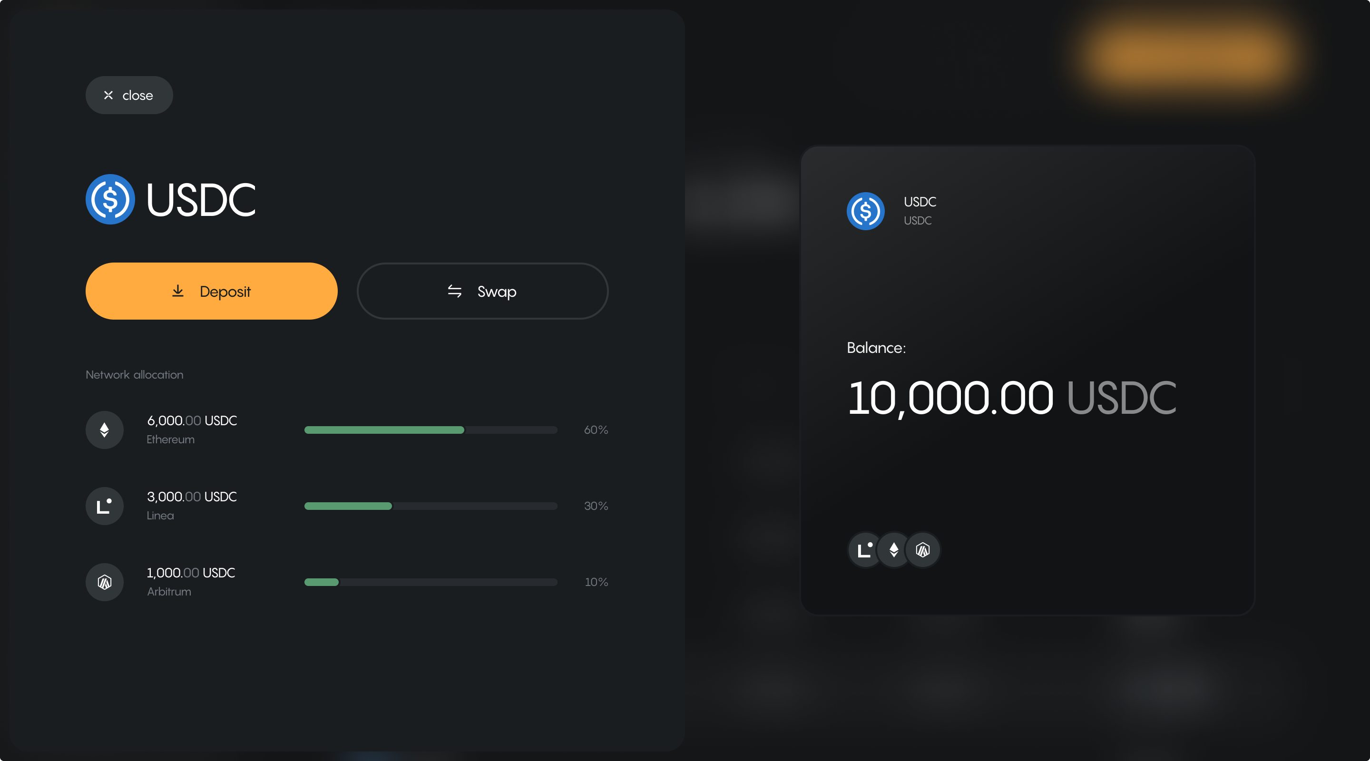
Task: Click the Arbitrum network icon in allocation list
Action: coord(105,582)
